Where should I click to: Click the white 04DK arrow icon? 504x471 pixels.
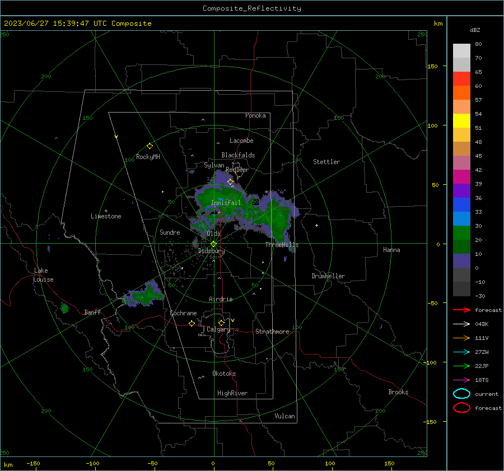coord(461,324)
